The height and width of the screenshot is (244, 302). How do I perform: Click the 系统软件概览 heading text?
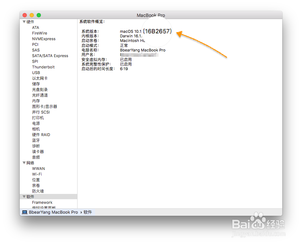click(92, 22)
